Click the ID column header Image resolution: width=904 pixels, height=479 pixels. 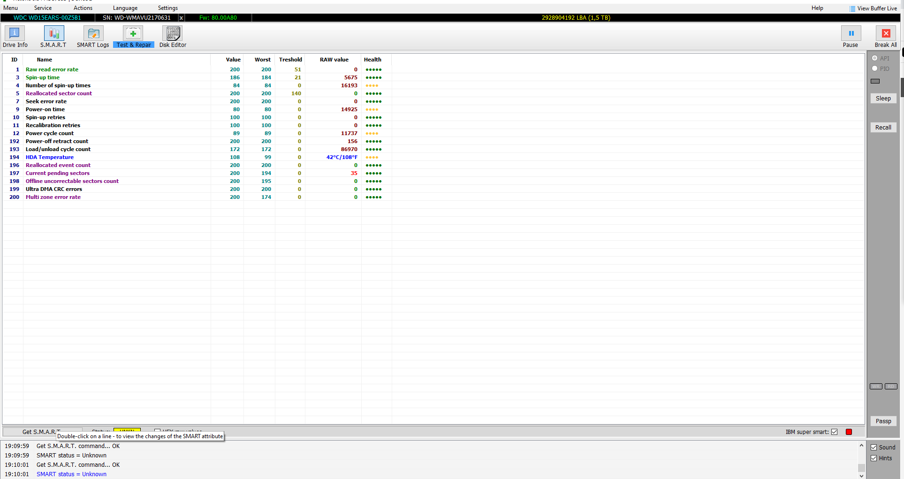14,60
